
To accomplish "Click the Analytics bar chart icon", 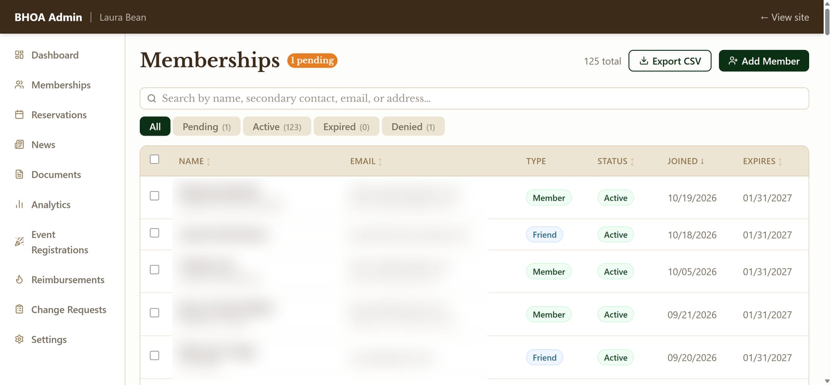I will [x=19, y=204].
